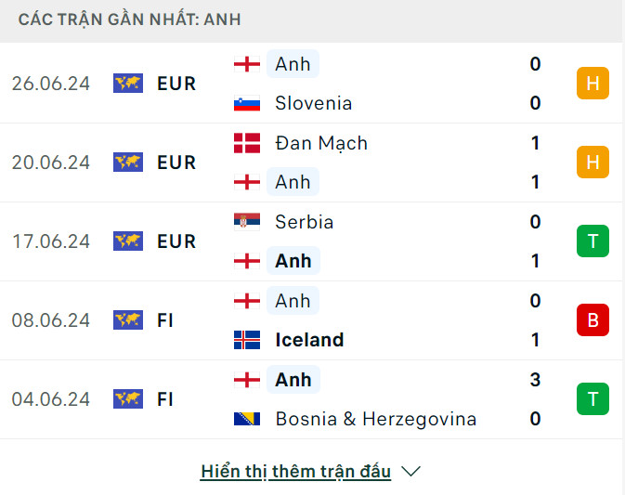Click the red loss badge for Anh–Iceland
The image size is (625, 495).
[592, 320]
